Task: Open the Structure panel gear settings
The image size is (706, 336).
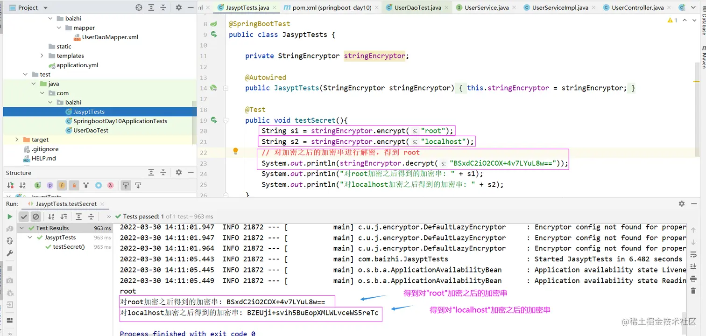Action: click(x=179, y=173)
